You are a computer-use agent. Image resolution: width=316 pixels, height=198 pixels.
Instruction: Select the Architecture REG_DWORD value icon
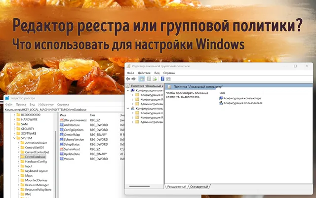(x=62, y=125)
